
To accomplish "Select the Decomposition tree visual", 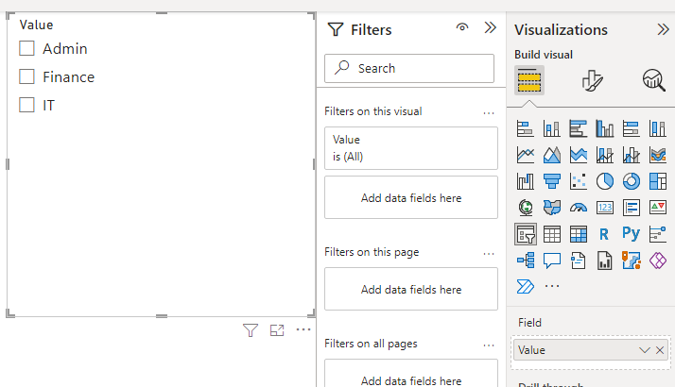I will pos(526,261).
